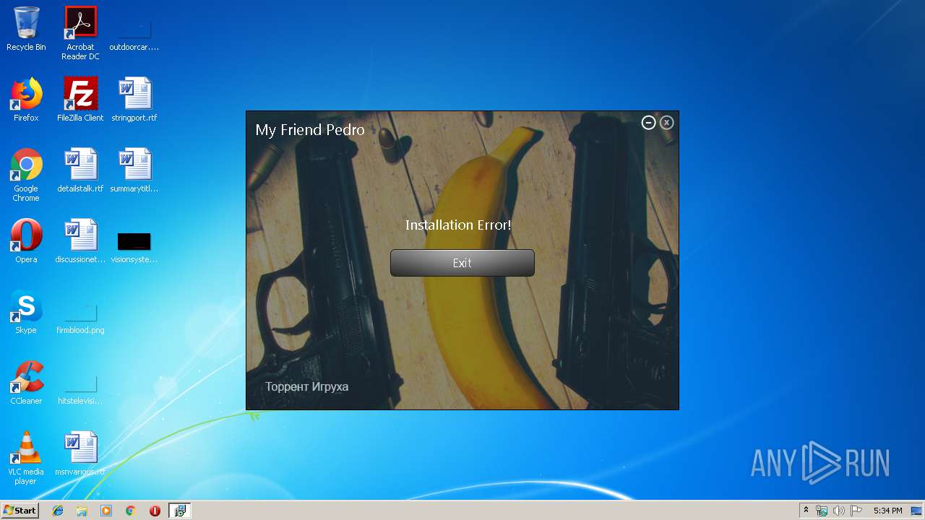Open the Start menu
Viewport: 925px width, 520px height.
tap(20, 511)
